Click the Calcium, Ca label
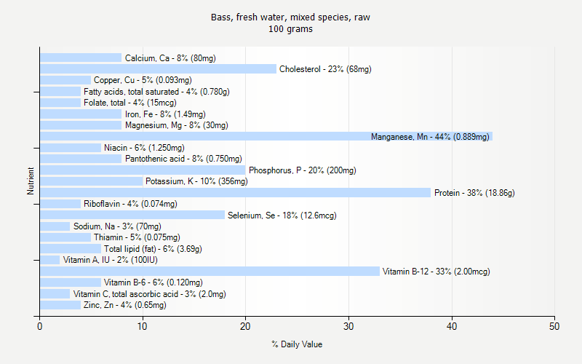The width and height of the screenshot is (582, 364). [170, 58]
